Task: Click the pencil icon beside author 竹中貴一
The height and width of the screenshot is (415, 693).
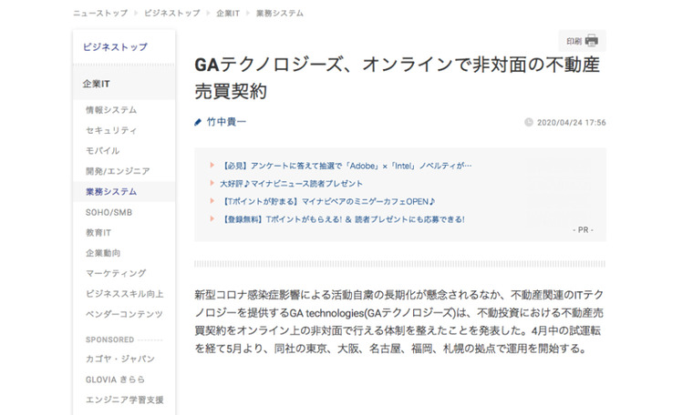Action: click(x=198, y=122)
